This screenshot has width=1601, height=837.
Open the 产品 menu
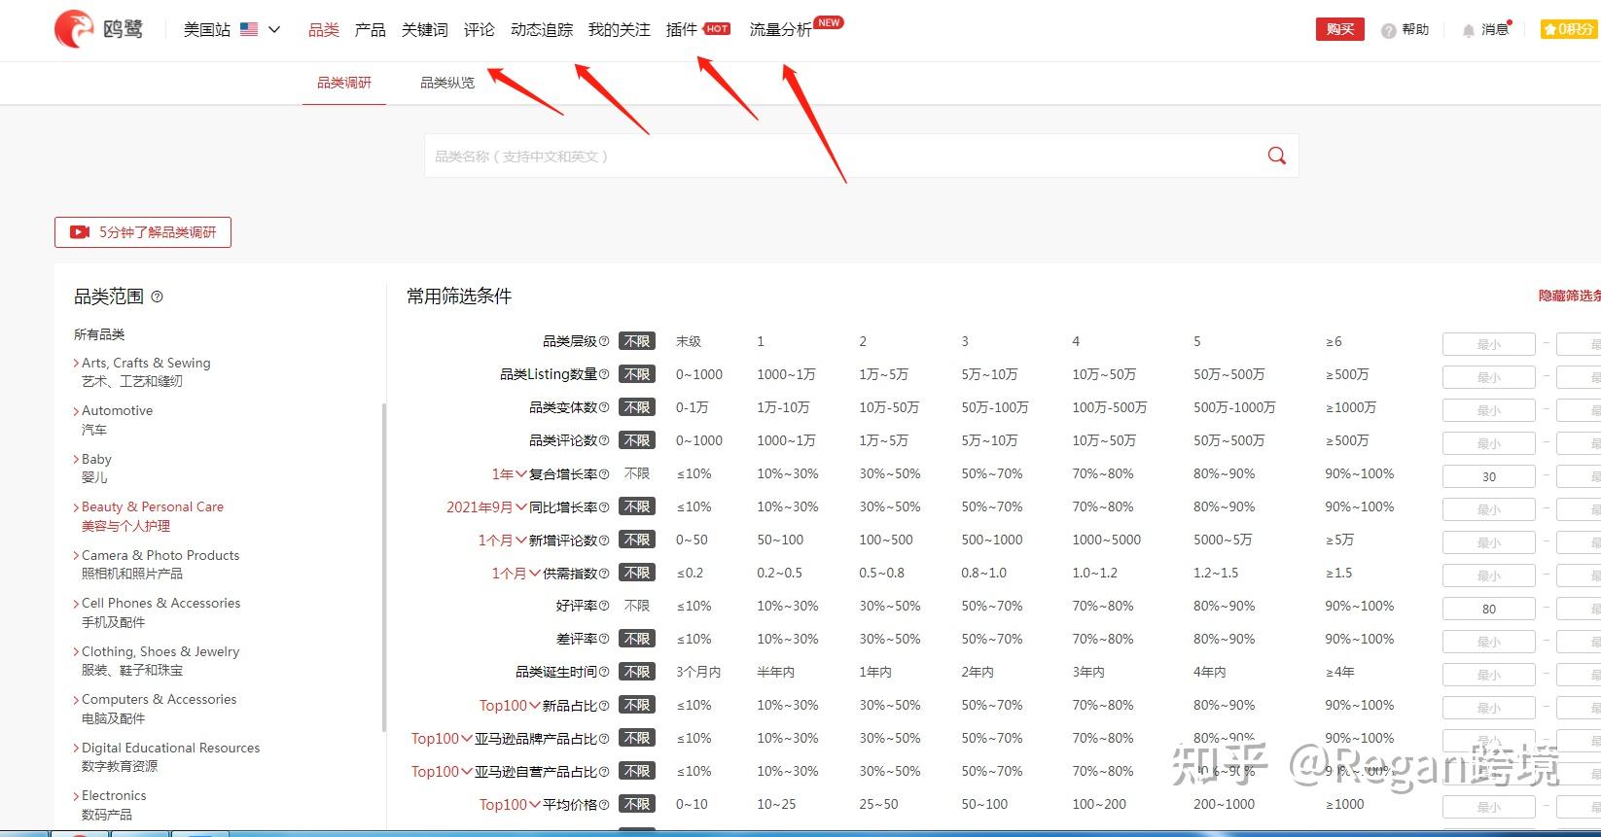pos(371,30)
